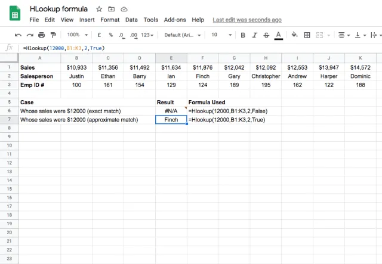Click the undo icon
Viewport: 382px width, 264px height.
click(18, 35)
